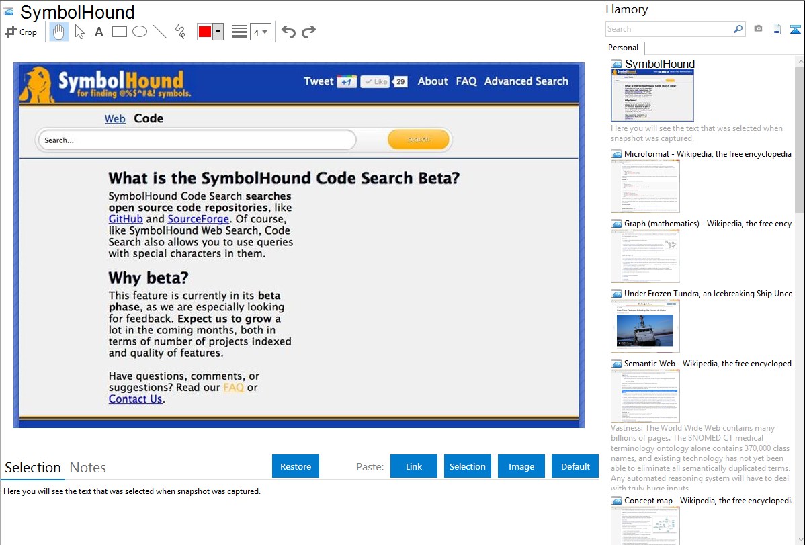Viewport: 805px width, 545px height.
Task: Click the Graph (mathematics) - Wikipedia title
Action: click(708, 224)
